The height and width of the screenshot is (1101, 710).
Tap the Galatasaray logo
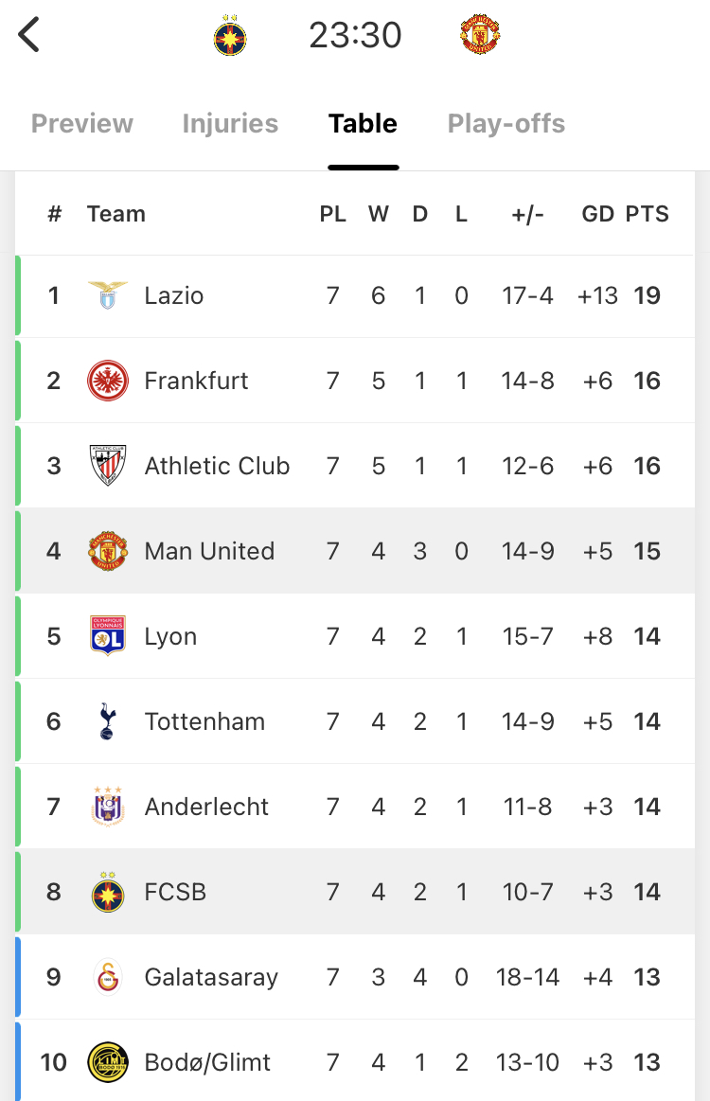pos(108,977)
